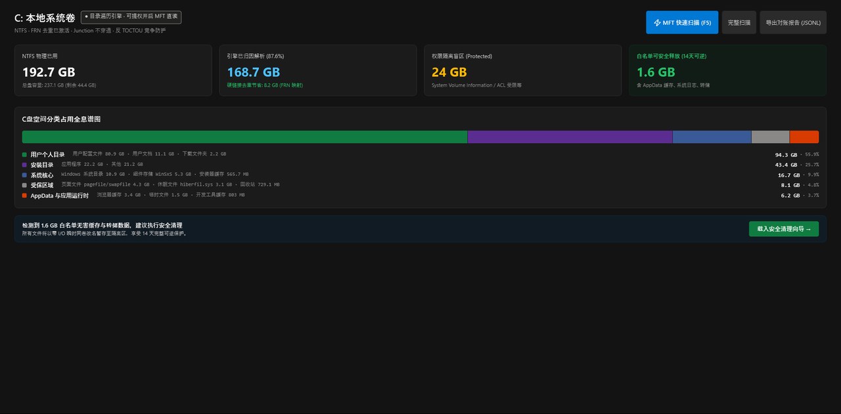
Task: Click the purple swatch beside 安装目录
Action: (24, 165)
